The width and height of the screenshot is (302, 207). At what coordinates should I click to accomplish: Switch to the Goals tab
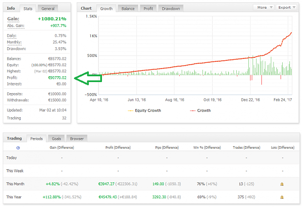(57, 138)
